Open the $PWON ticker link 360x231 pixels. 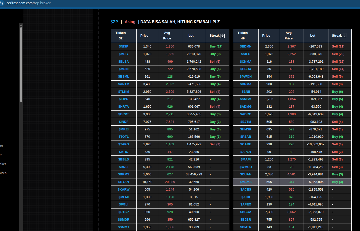(x=246, y=77)
